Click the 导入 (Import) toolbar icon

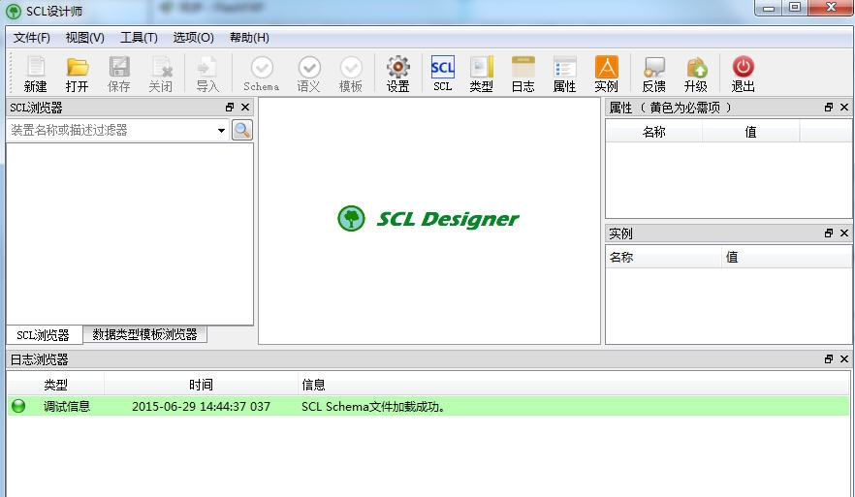click(207, 74)
